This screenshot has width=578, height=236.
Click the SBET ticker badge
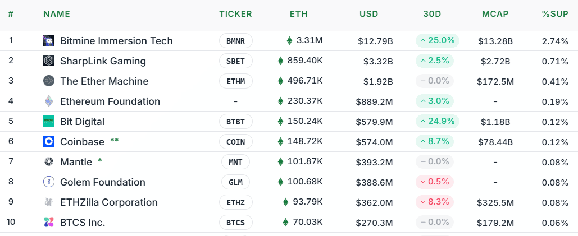click(235, 61)
